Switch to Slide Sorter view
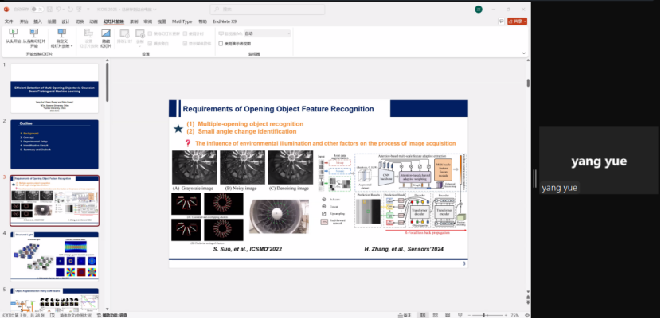661x319 pixels. [436, 315]
